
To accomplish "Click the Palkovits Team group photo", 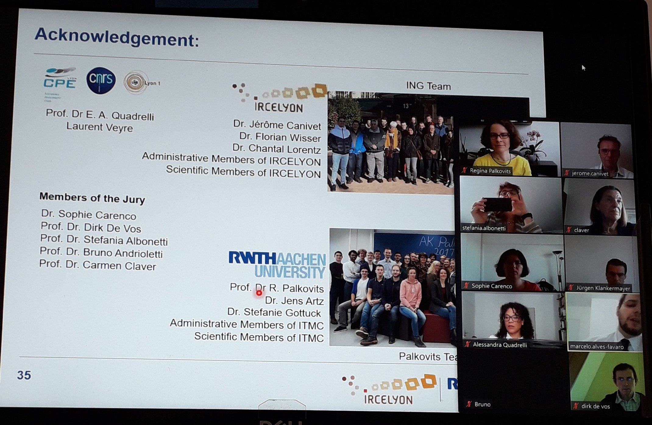I will (x=392, y=287).
